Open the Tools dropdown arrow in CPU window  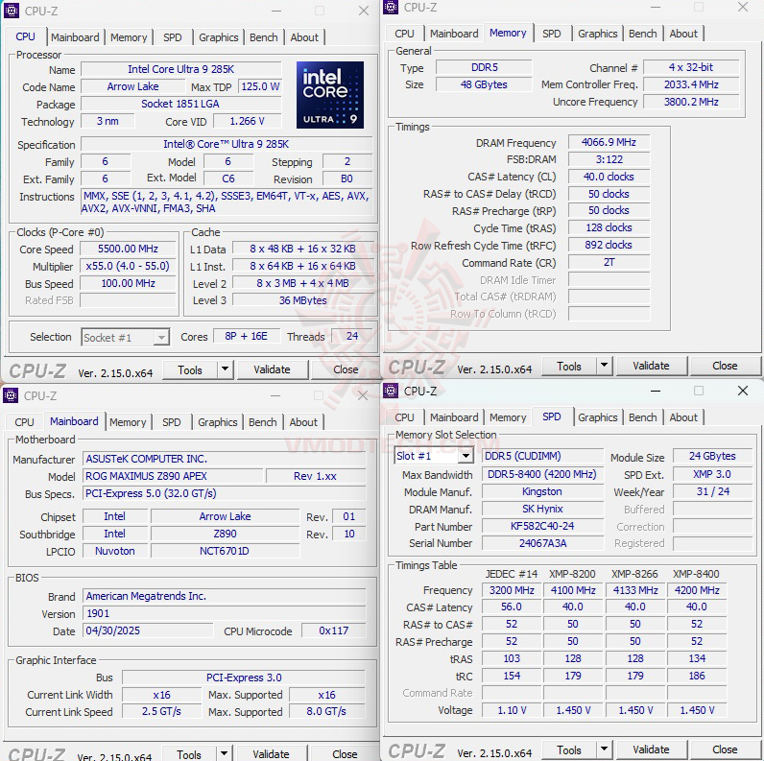[225, 369]
